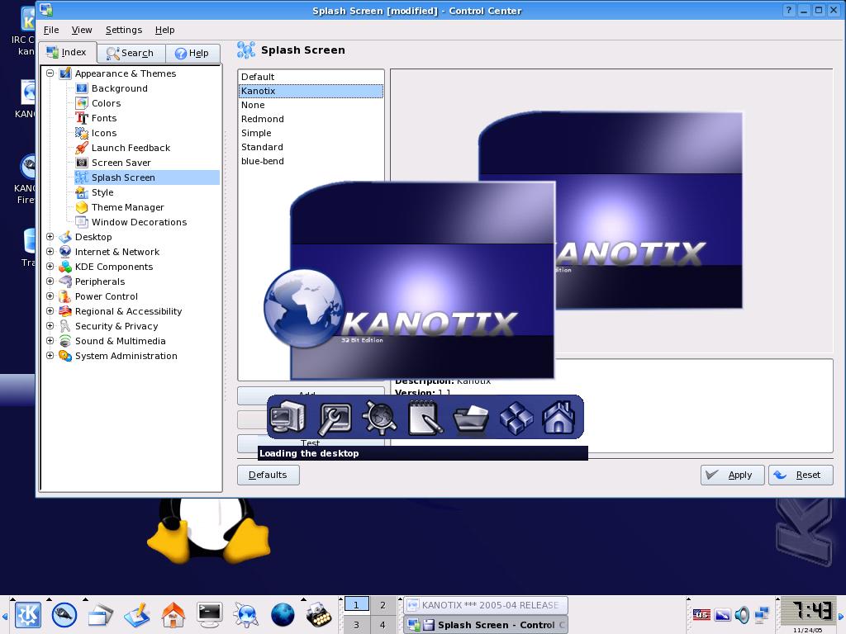Expand the System Administration category
846x634 pixels.
[50, 355]
